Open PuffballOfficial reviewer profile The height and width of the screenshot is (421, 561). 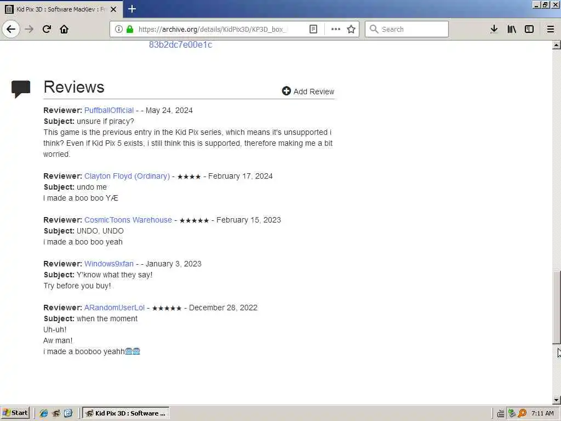109,110
